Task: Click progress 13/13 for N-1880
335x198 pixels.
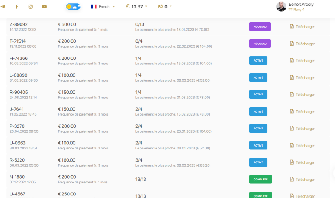Action: click(141, 179)
